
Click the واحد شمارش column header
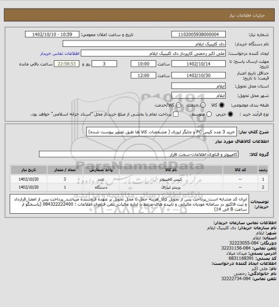pyautogui.click(x=101, y=169)
